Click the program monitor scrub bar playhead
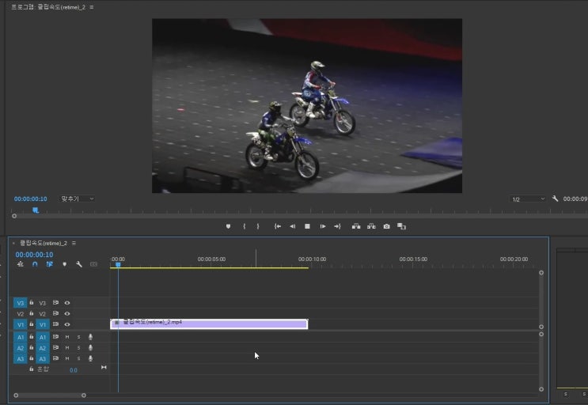The image size is (588, 405). (x=36, y=210)
